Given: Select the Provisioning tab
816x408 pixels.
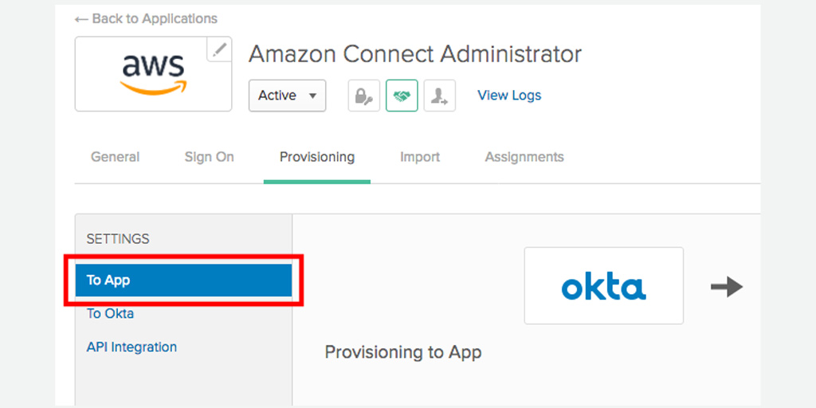Looking at the screenshot, I should pyautogui.click(x=317, y=157).
